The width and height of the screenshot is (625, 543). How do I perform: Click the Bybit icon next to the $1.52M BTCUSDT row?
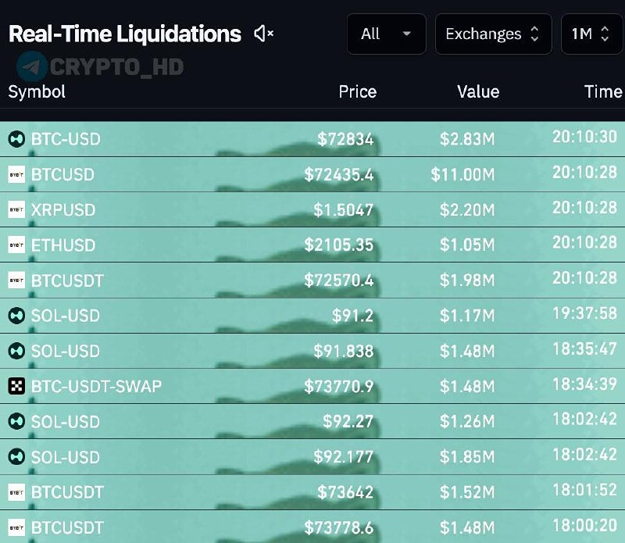(16, 492)
